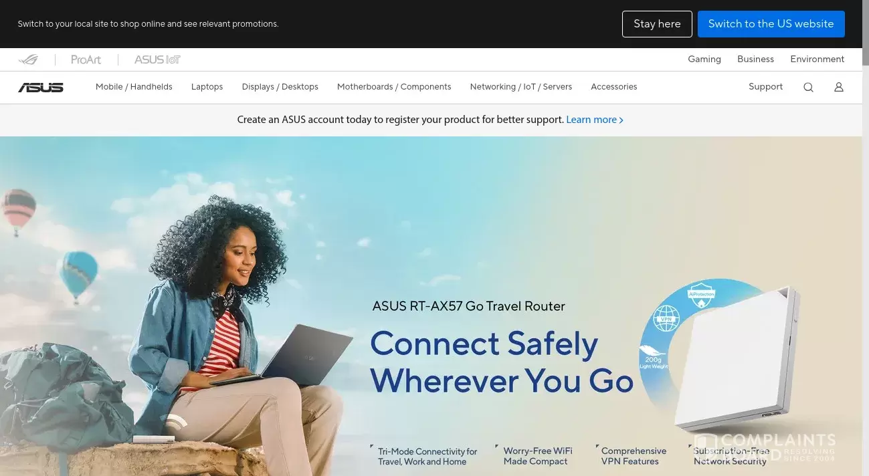Click the vertical page scrollbar thumb
This screenshot has width=869, height=476.
click(866, 33)
